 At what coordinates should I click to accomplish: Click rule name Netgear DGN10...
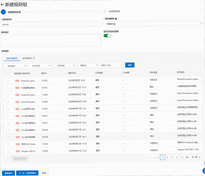coord(29,151)
